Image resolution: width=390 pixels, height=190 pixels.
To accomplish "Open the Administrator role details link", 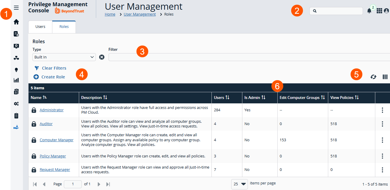I will pyautogui.click(x=51, y=110).
